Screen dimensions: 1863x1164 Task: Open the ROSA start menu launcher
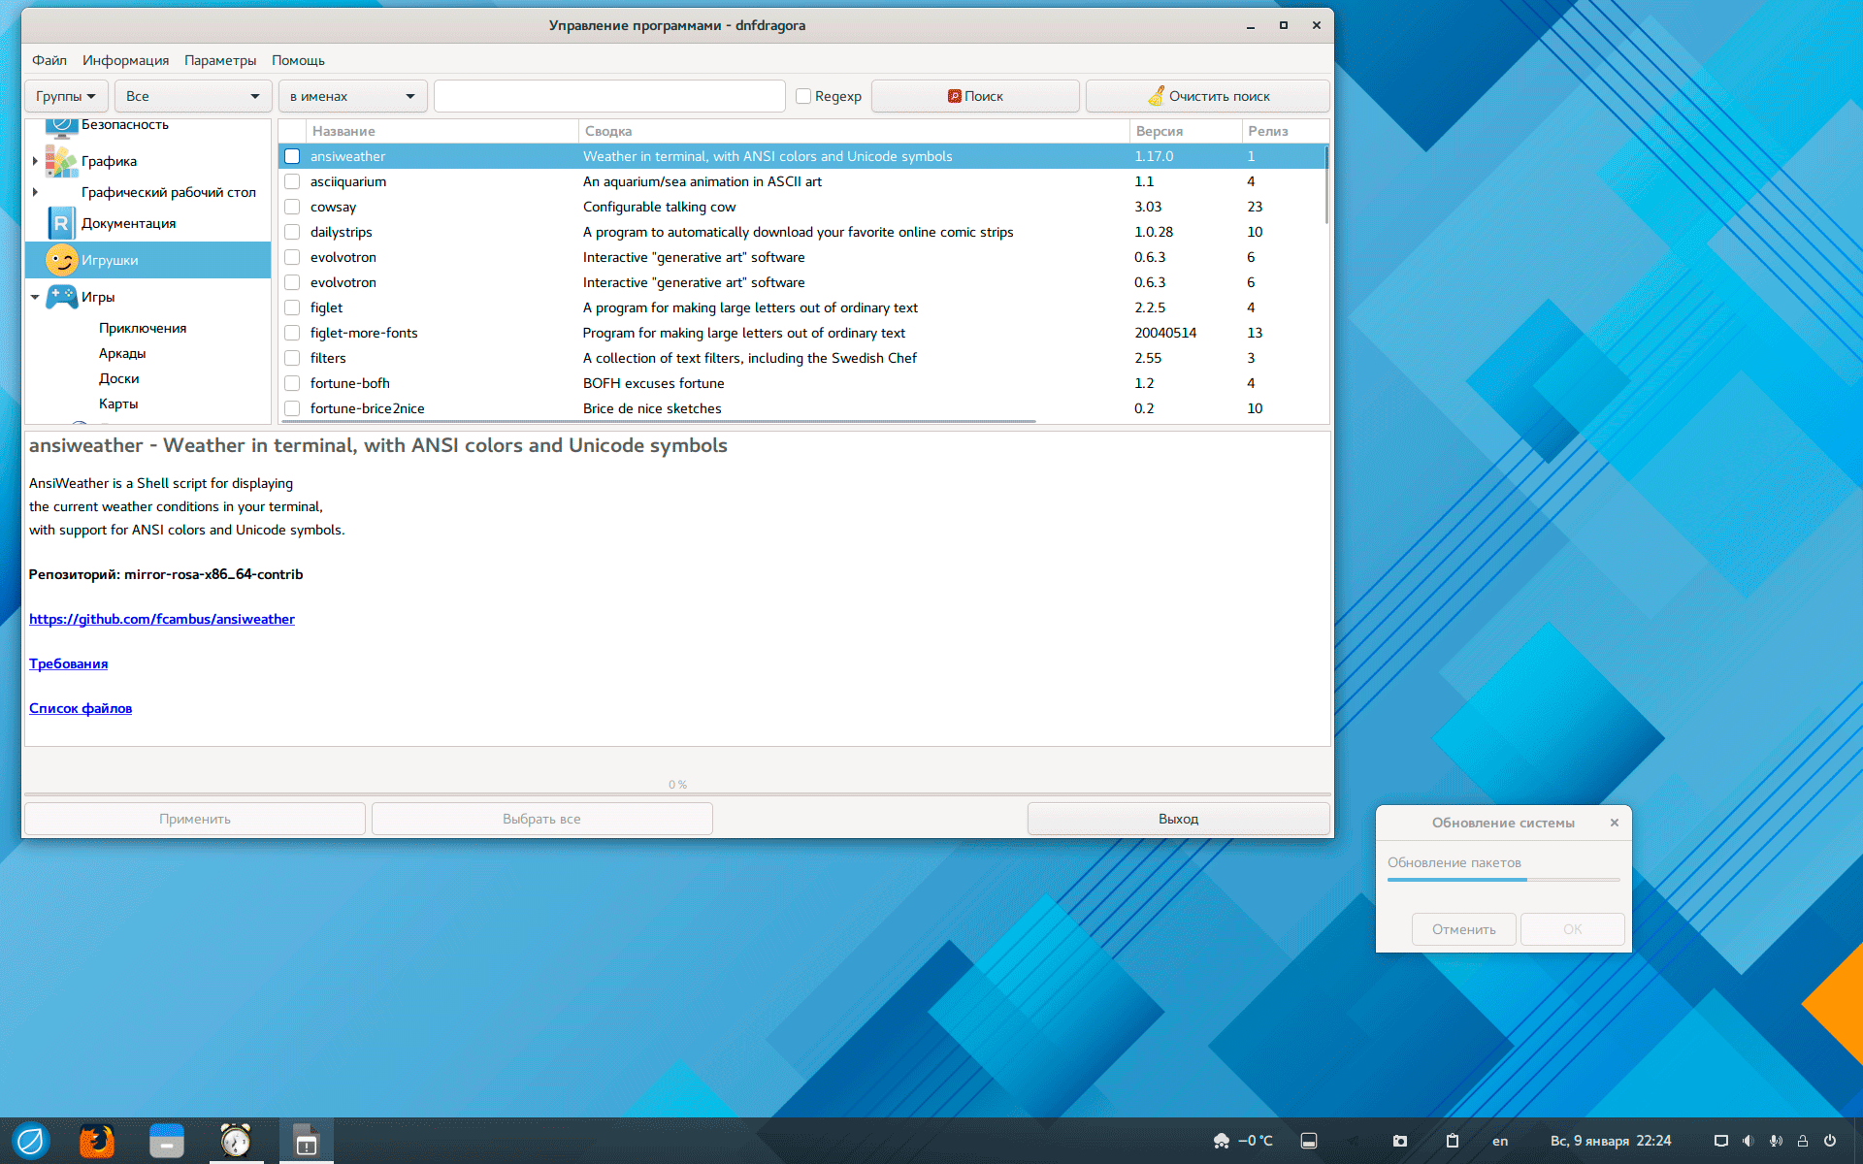[x=30, y=1141]
